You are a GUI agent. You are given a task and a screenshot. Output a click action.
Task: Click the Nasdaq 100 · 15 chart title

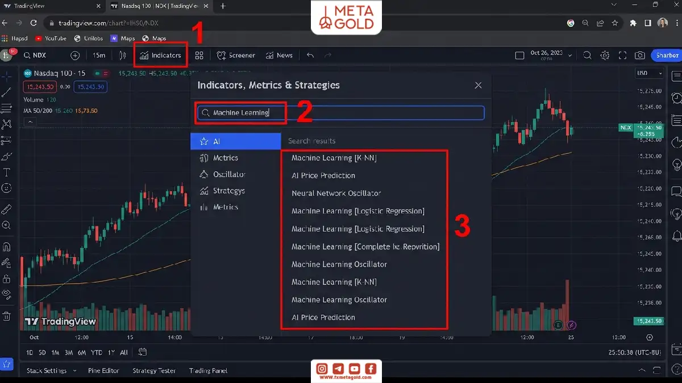point(59,73)
